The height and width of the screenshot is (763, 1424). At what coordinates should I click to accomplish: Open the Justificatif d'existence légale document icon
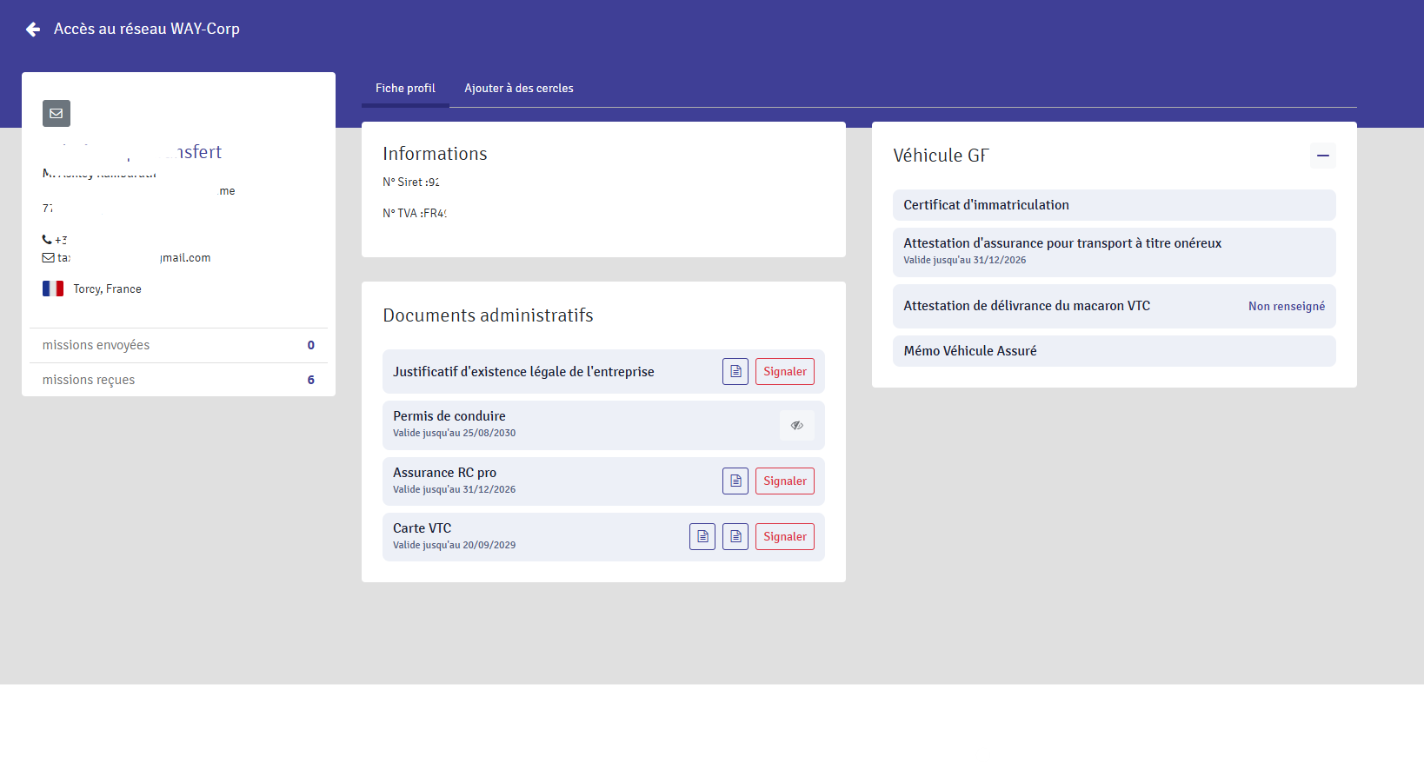[735, 372]
